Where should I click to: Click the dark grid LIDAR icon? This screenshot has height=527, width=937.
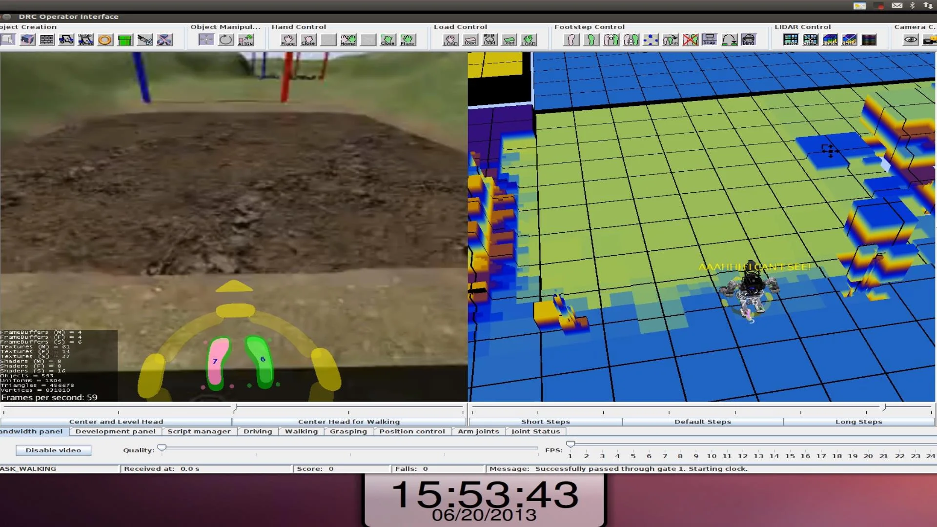coord(869,40)
